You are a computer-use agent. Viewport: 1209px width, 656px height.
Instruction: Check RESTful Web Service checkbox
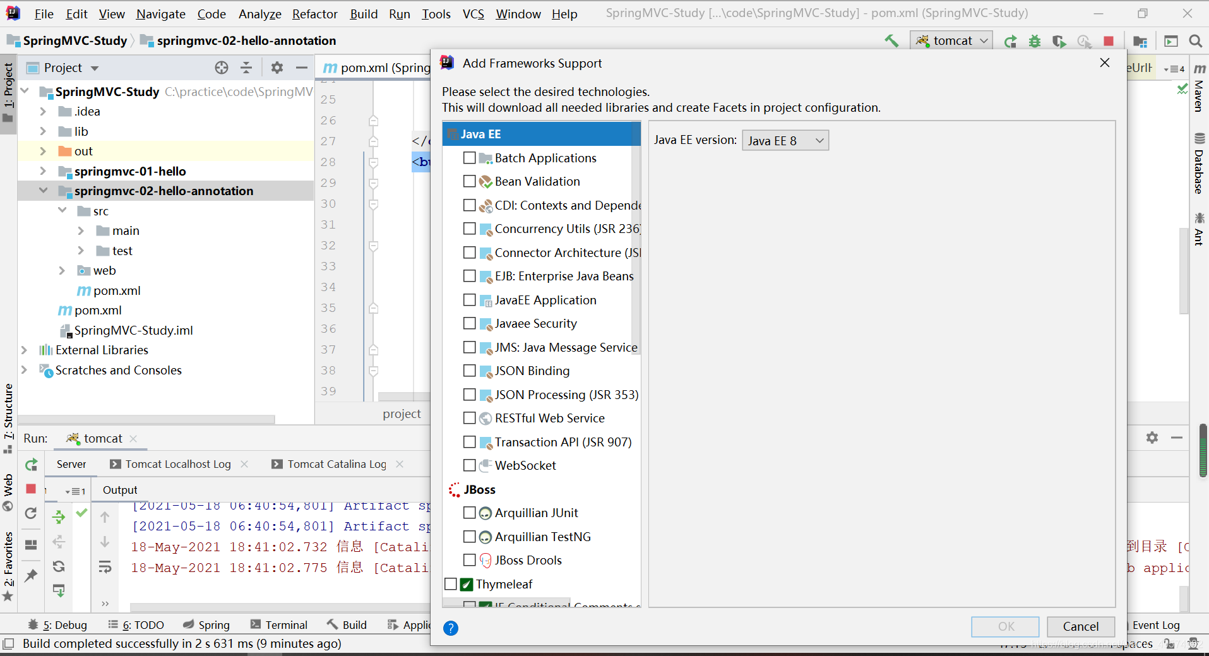click(x=470, y=418)
